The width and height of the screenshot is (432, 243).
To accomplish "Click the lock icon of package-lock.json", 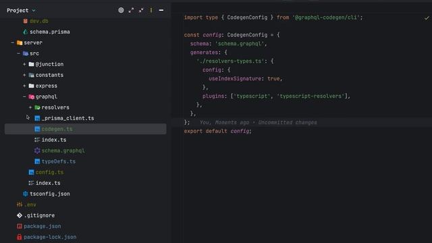I will pos(20,237).
